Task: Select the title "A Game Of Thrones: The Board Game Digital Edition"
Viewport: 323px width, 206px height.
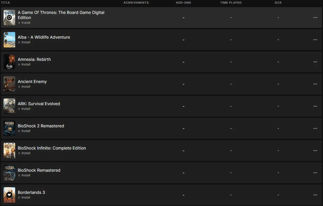Action: [x=61, y=15]
